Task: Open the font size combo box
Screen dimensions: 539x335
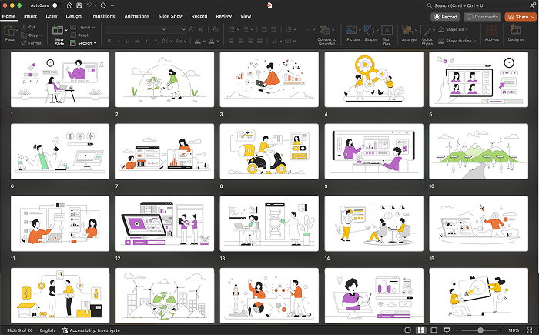Action: (x=177, y=29)
